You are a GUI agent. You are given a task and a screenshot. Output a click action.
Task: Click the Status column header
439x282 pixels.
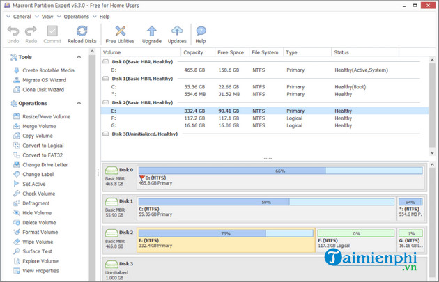coord(365,52)
